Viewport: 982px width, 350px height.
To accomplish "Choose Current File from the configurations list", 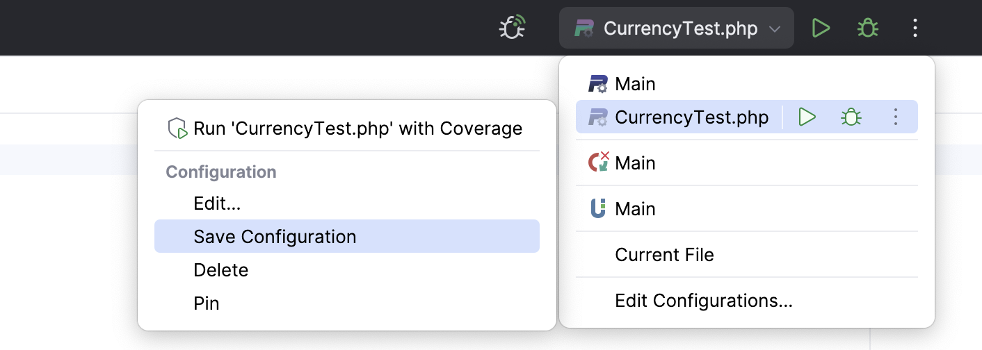I will (664, 255).
